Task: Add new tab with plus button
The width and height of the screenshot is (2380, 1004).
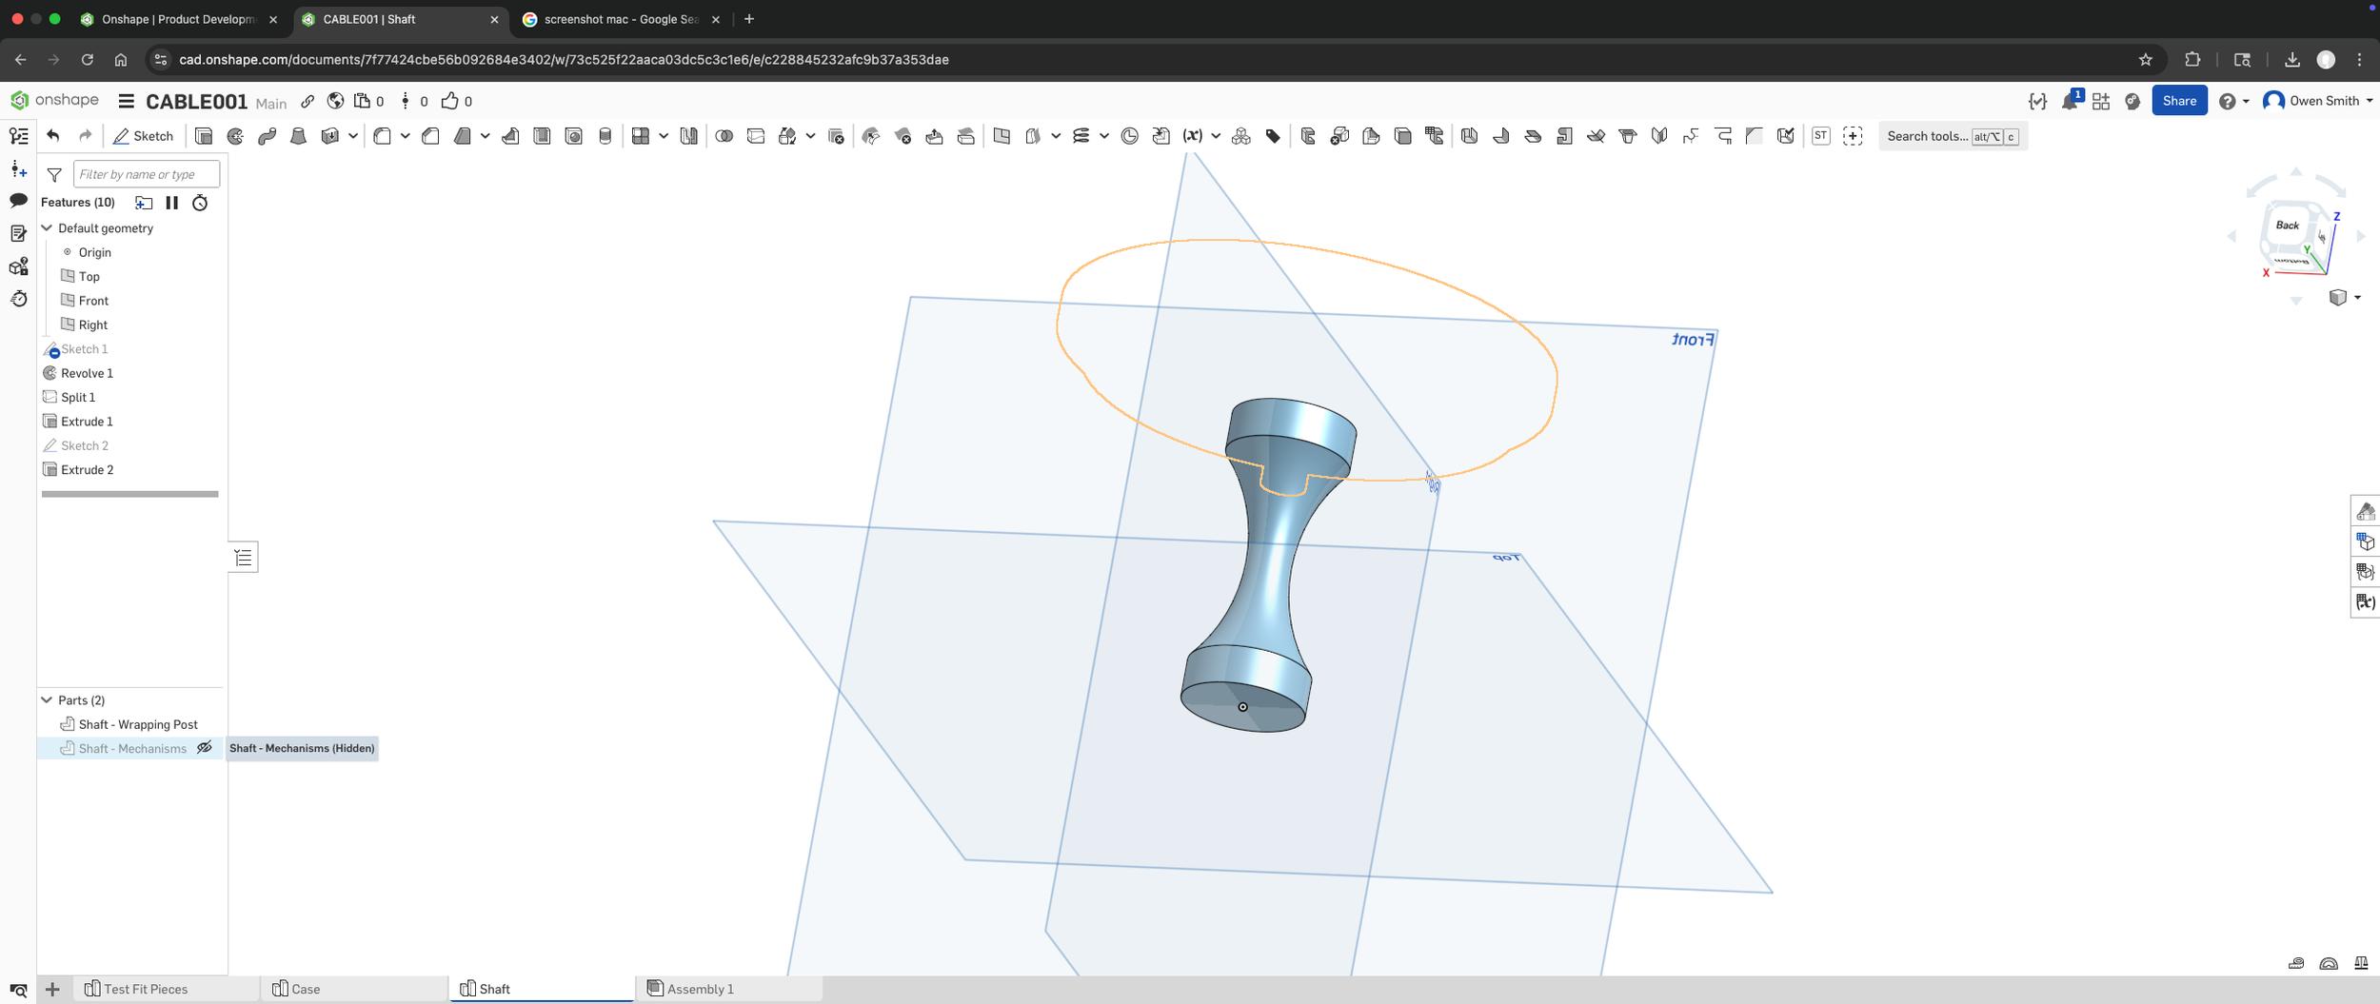Action: (52, 989)
